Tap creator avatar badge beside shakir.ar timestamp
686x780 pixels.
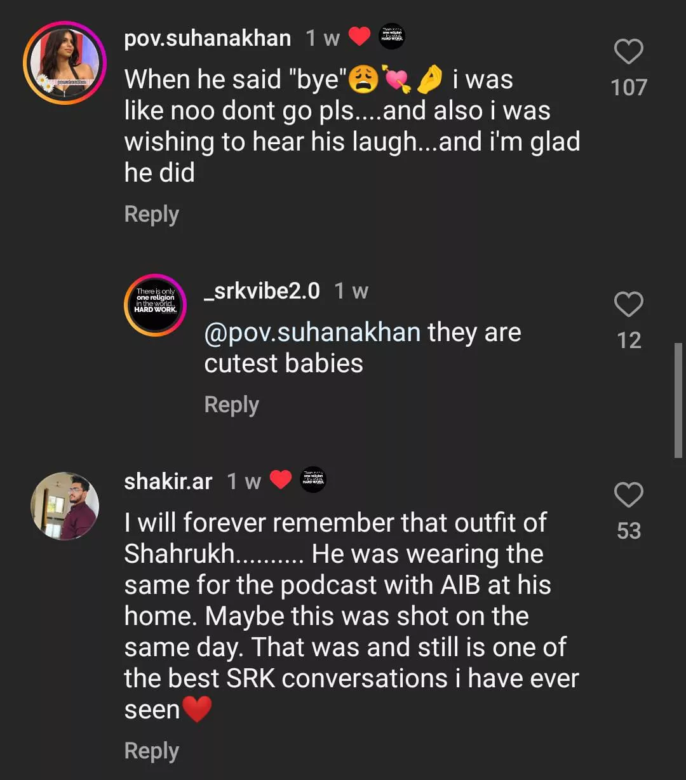point(313,480)
